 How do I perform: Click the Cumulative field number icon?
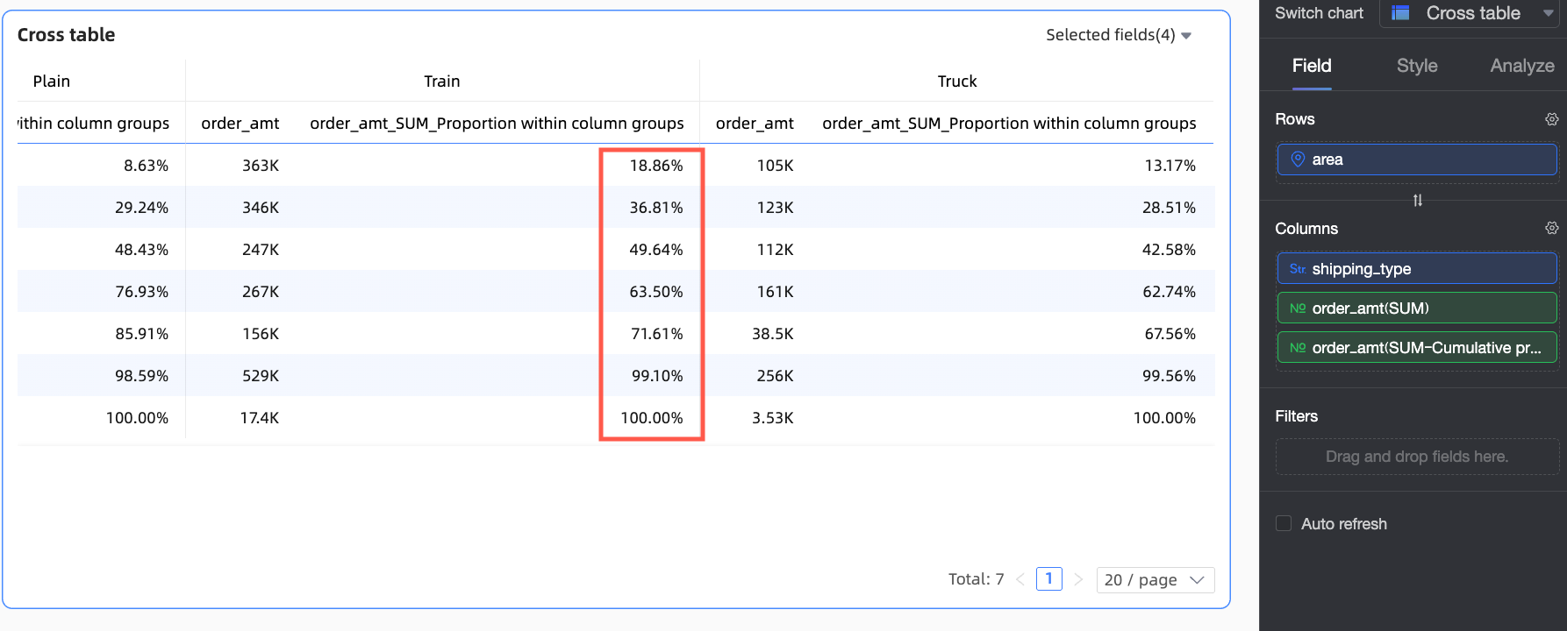coord(1298,348)
